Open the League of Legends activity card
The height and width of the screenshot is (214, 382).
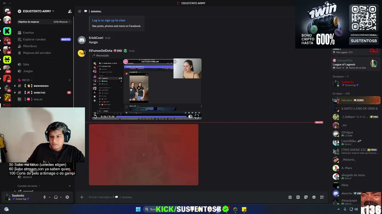(355, 64)
